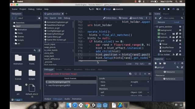This screenshot has height=109, width=195.
Task: Open script editor Search menu
Action: [x=53, y=18]
